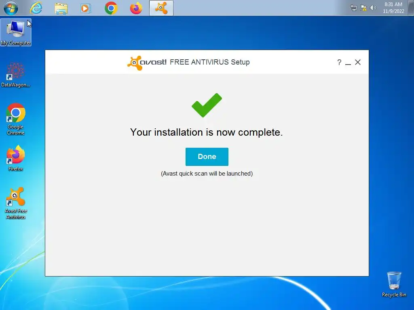
Task: Open Windows Media Player taskbar icon
Action: (86, 8)
